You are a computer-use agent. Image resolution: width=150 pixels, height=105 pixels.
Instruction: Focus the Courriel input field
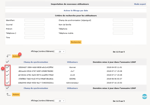pos(35,25)
